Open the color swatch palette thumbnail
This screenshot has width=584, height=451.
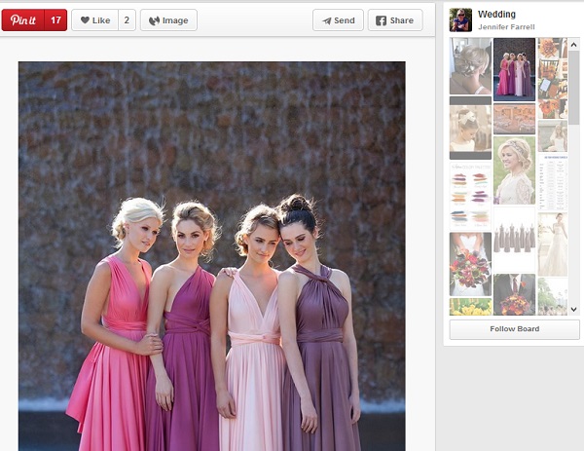tap(470, 195)
